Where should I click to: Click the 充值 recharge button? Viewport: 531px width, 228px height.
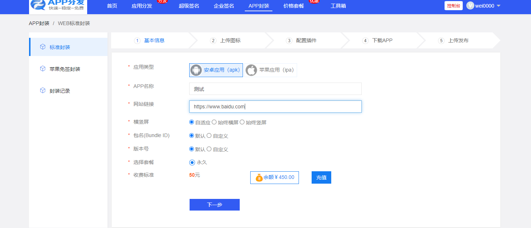click(x=321, y=177)
